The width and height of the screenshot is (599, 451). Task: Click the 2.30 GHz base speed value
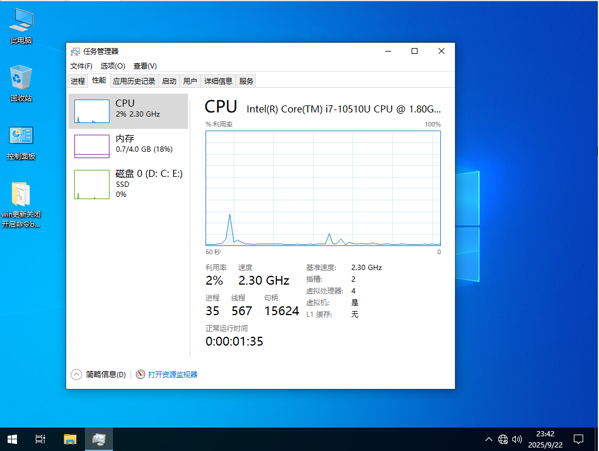pyautogui.click(x=367, y=268)
